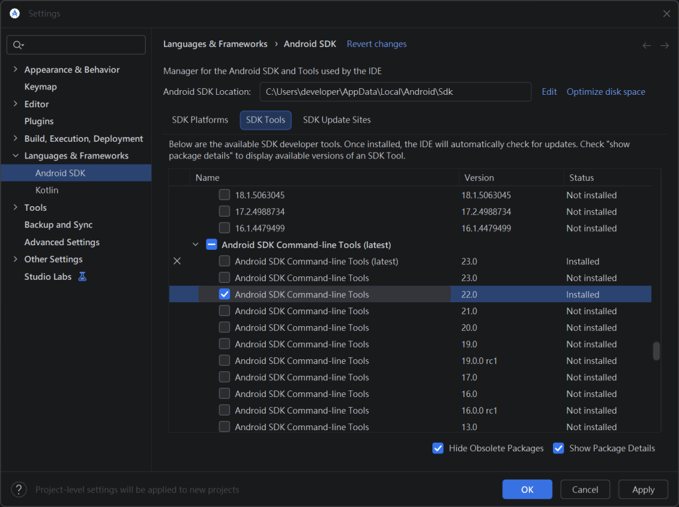679x507 pixels.
Task: Click Installed status of version 22.0 row
Action: [x=583, y=294]
